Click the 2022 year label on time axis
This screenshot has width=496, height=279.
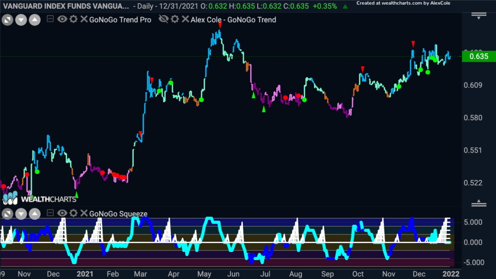(x=451, y=274)
